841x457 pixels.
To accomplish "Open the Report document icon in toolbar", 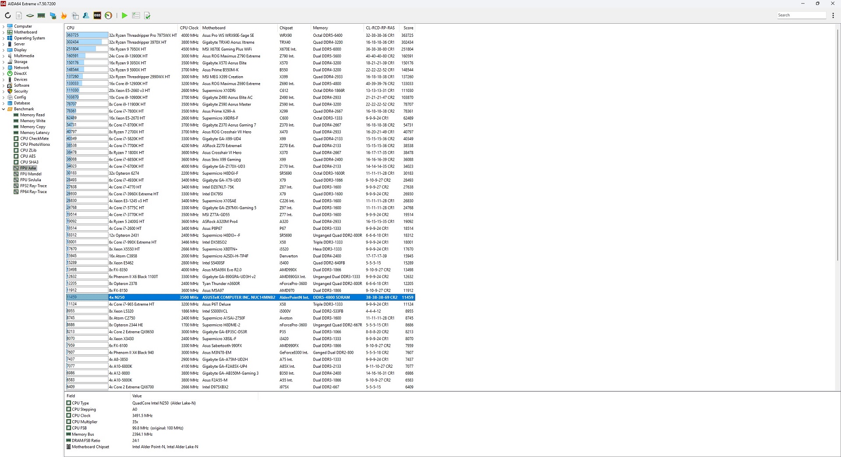I will 19,15.
